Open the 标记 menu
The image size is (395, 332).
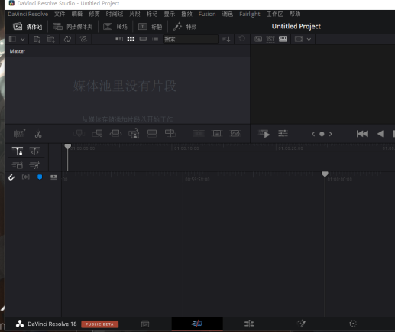(152, 14)
